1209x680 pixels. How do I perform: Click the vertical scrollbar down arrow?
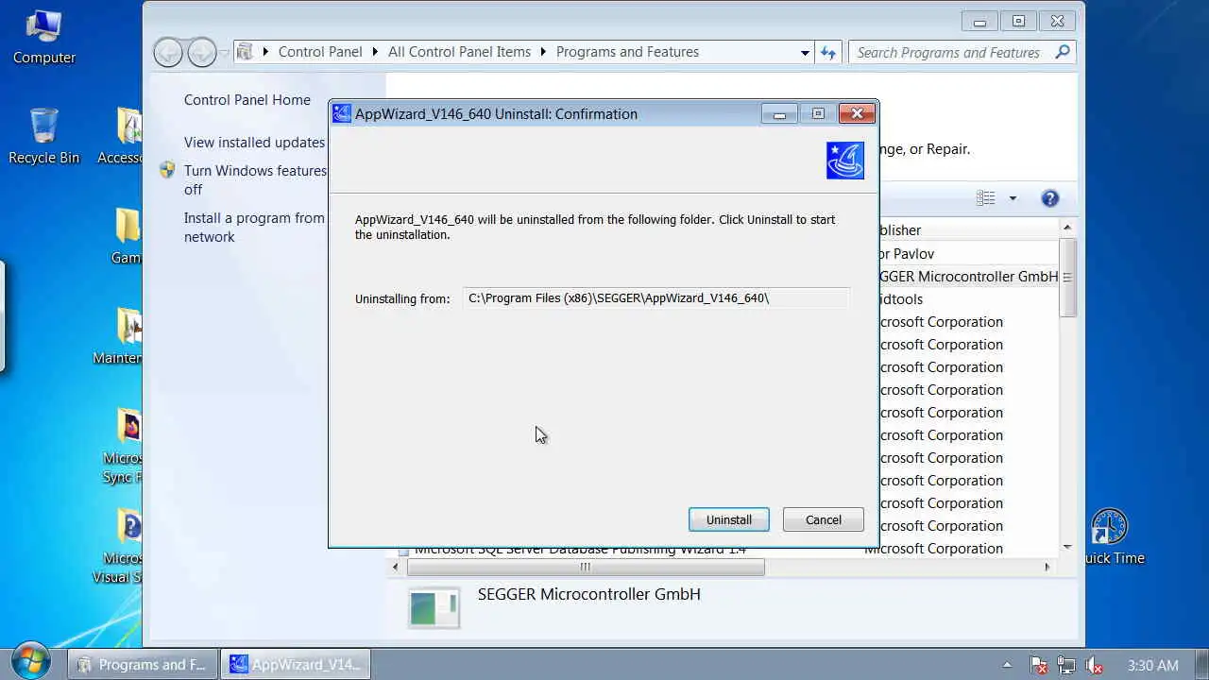pos(1067,547)
